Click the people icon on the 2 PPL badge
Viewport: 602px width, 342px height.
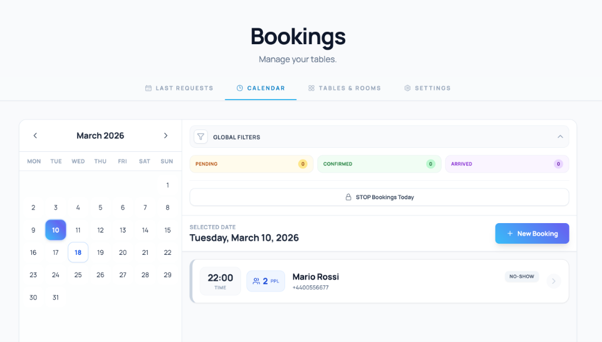pos(255,281)
